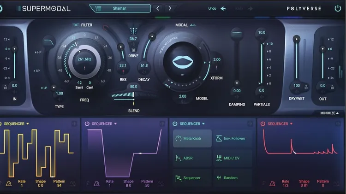Click the drive routing icon above 36.7
The image size is (346, 194).
click(x=133, y=31)
